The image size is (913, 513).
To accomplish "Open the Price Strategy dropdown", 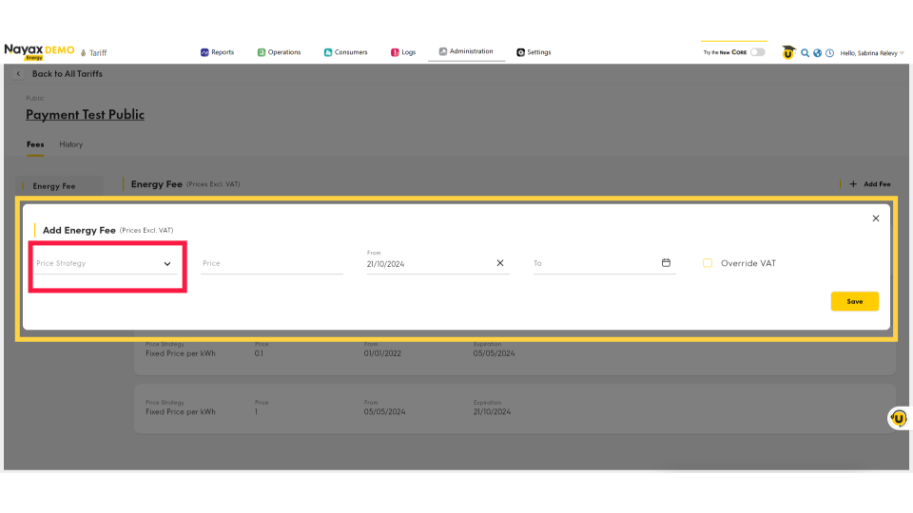I will [x=105, y=264].
